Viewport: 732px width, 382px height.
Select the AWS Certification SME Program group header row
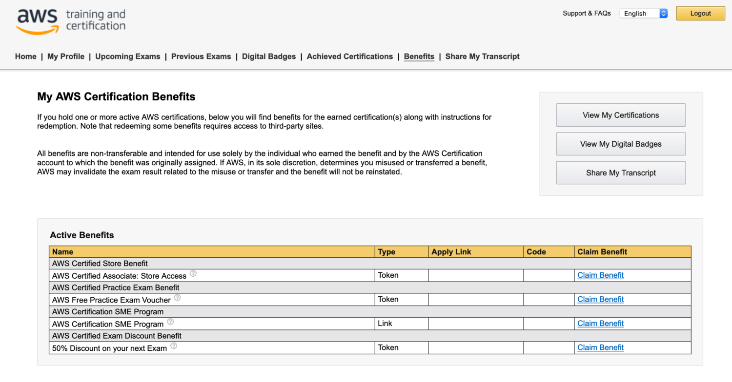370,312
